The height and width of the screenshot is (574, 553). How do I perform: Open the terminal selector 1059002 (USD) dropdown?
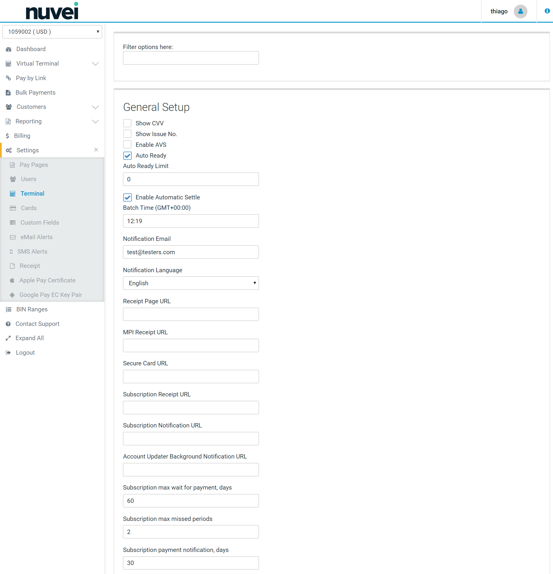[52, 32]
